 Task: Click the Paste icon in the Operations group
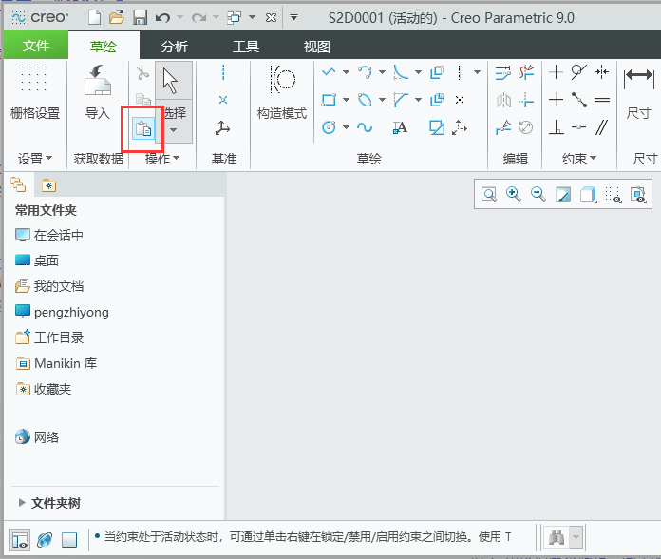(x=142, y=128)
